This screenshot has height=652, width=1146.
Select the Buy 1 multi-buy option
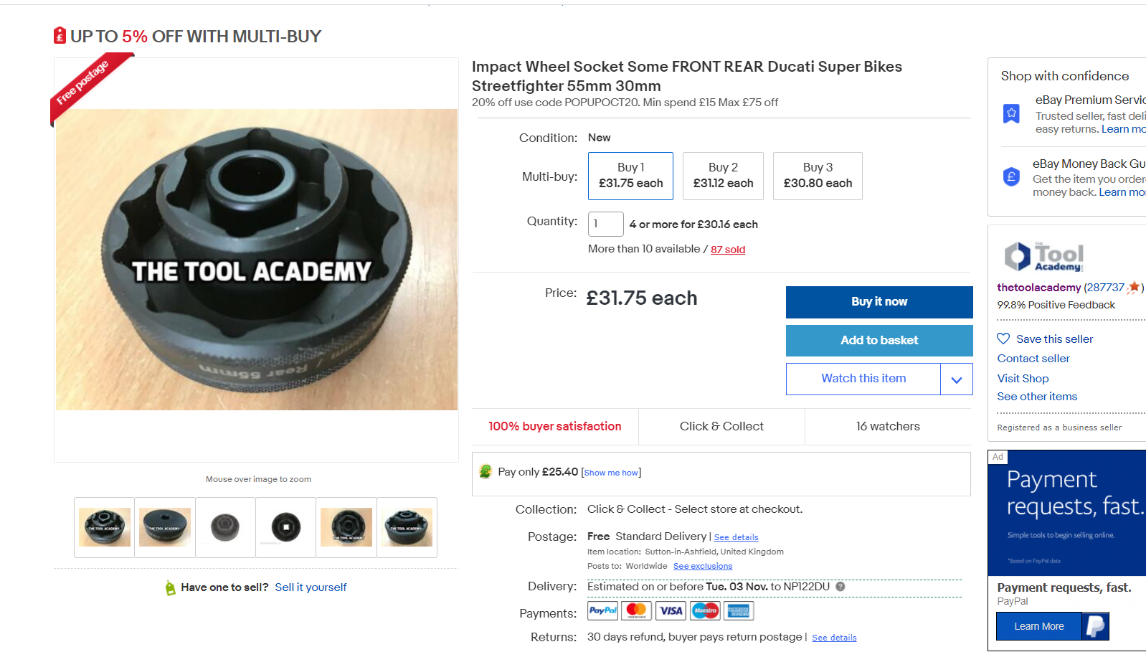630,176
